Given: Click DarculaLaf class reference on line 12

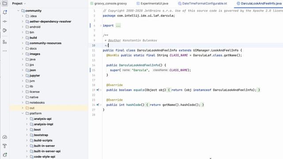Looking at the screenshot, I should [x=202, y=55].
